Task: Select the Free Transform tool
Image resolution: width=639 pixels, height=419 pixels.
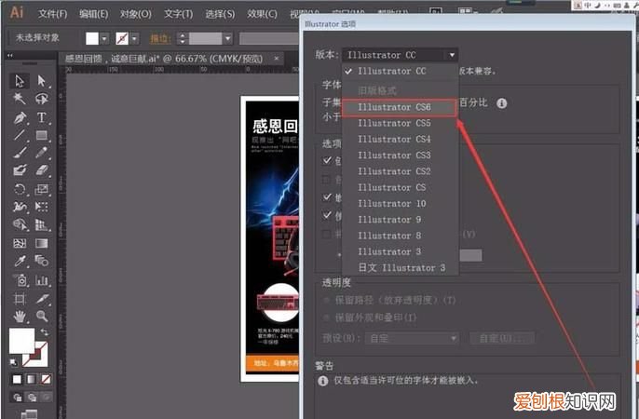Action: [42, 207]
